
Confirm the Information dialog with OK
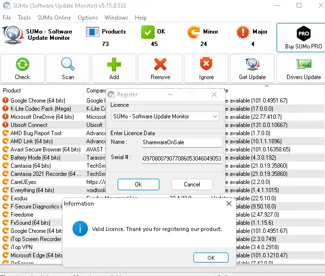211,258
